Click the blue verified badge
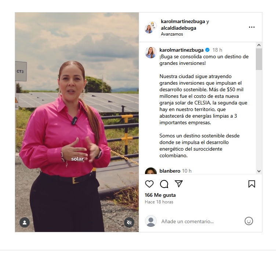 [207, 50]
